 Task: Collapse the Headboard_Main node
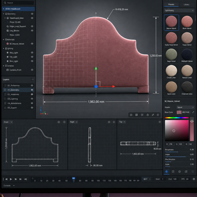(5, 18)
